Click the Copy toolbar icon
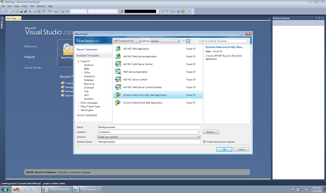Viewport: 326px width, 193px height. (x=34, y=11)
